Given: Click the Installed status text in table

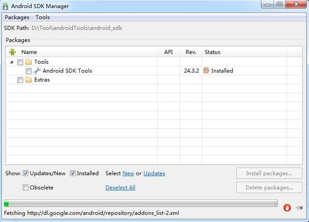Looking at the screenshot, I should point(222,71).
